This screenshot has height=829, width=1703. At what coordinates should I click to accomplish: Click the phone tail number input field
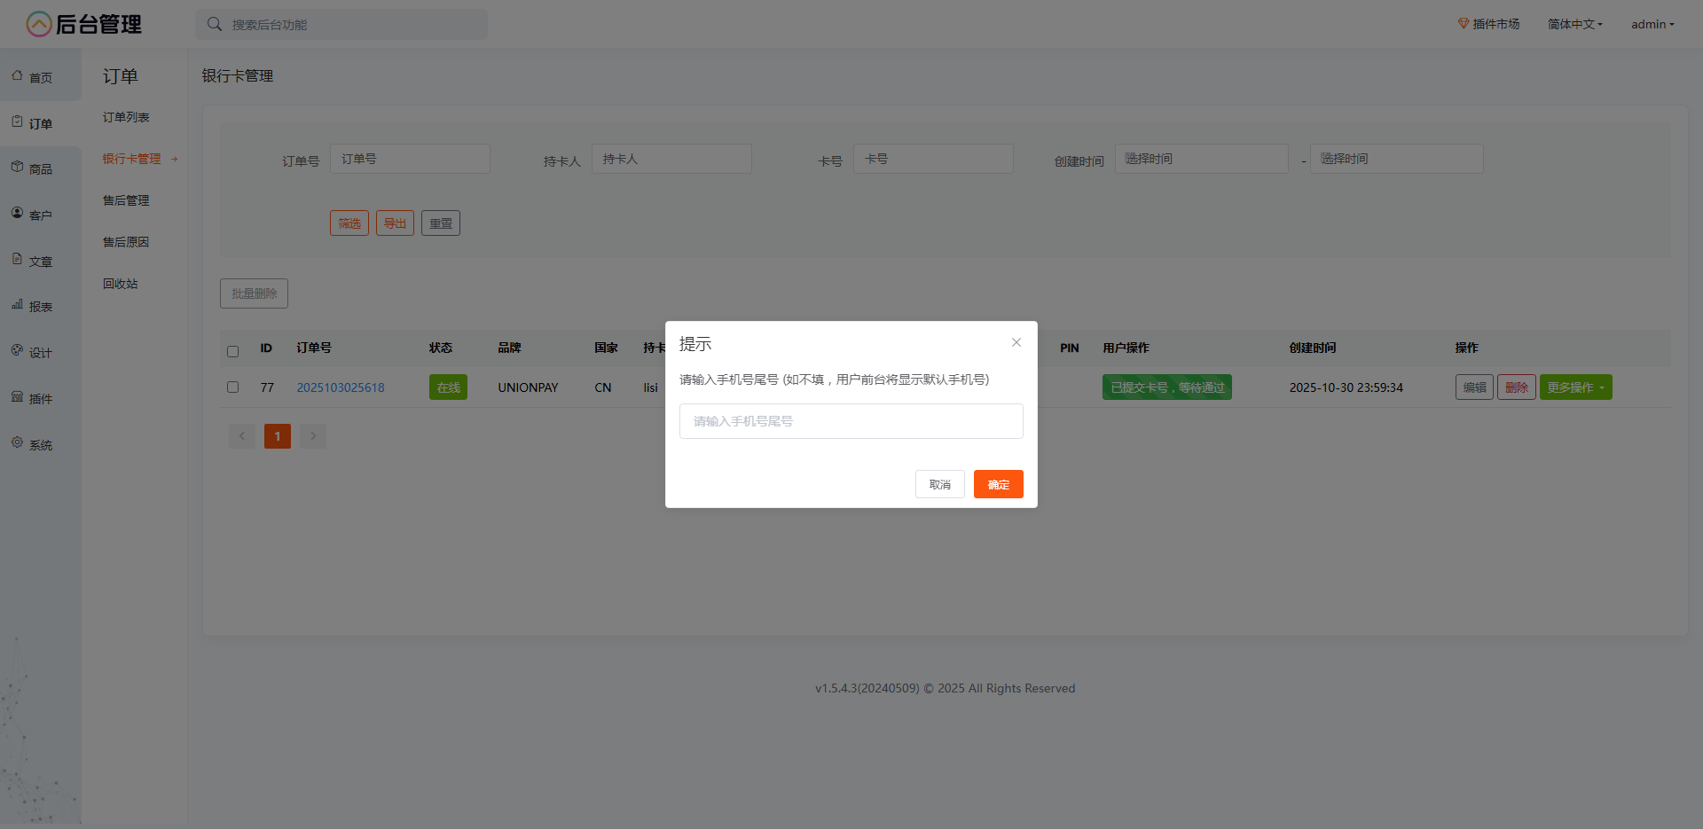pos(851,421)
